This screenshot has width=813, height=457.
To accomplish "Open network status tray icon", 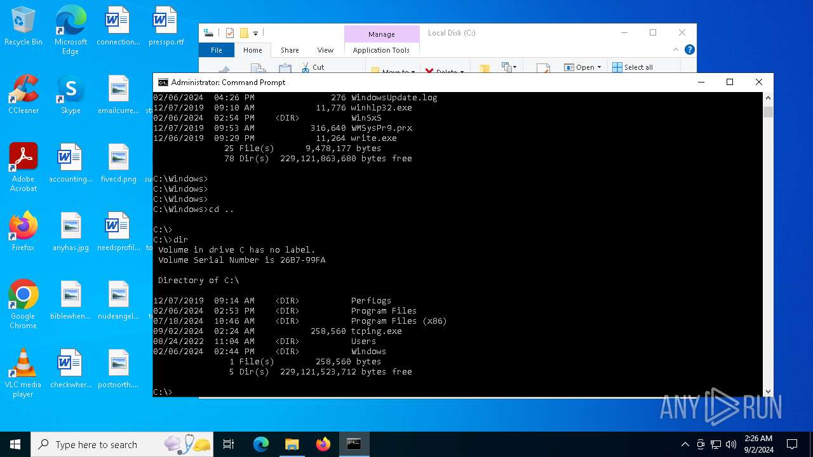I will (x=716, y=444).
